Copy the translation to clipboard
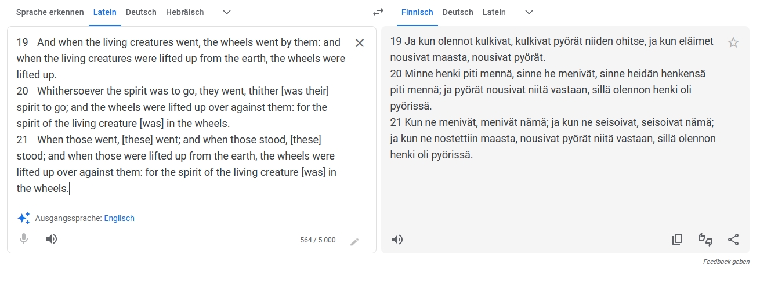Image resolution: width=760 pixels, height=290 pixels. pyautogui.click(x=677, y=240)
